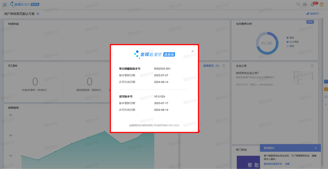The width and height of the screenshot is (328, 169).
Task: Click the monitor icon in right sidebar
Action: point(326,97)
